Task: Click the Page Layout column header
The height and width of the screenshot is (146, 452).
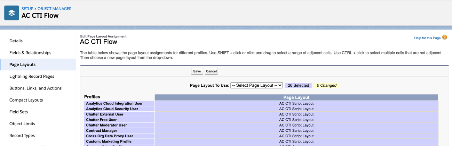Action: pyautogui.click(x=296, y=97)
